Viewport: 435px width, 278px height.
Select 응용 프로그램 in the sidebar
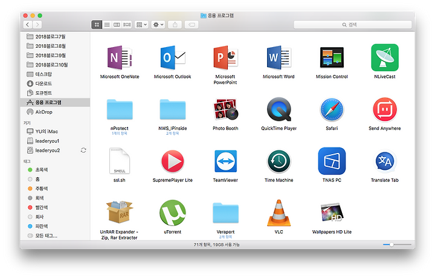[55, 102]
